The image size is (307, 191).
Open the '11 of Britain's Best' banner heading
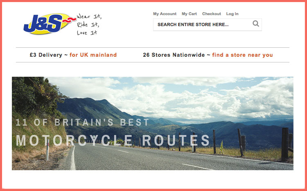(82, 122)
